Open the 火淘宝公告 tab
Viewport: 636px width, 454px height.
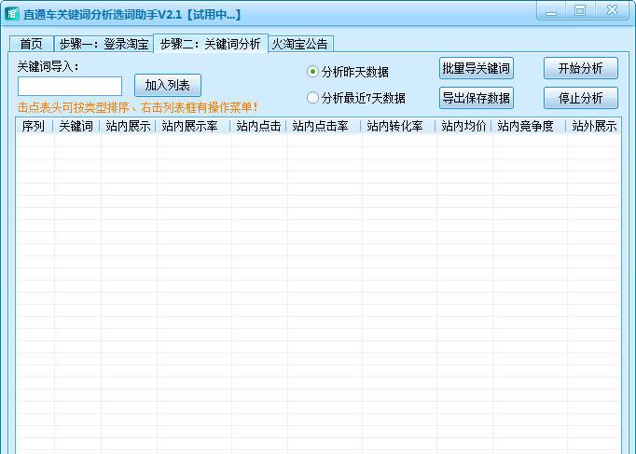299,44
